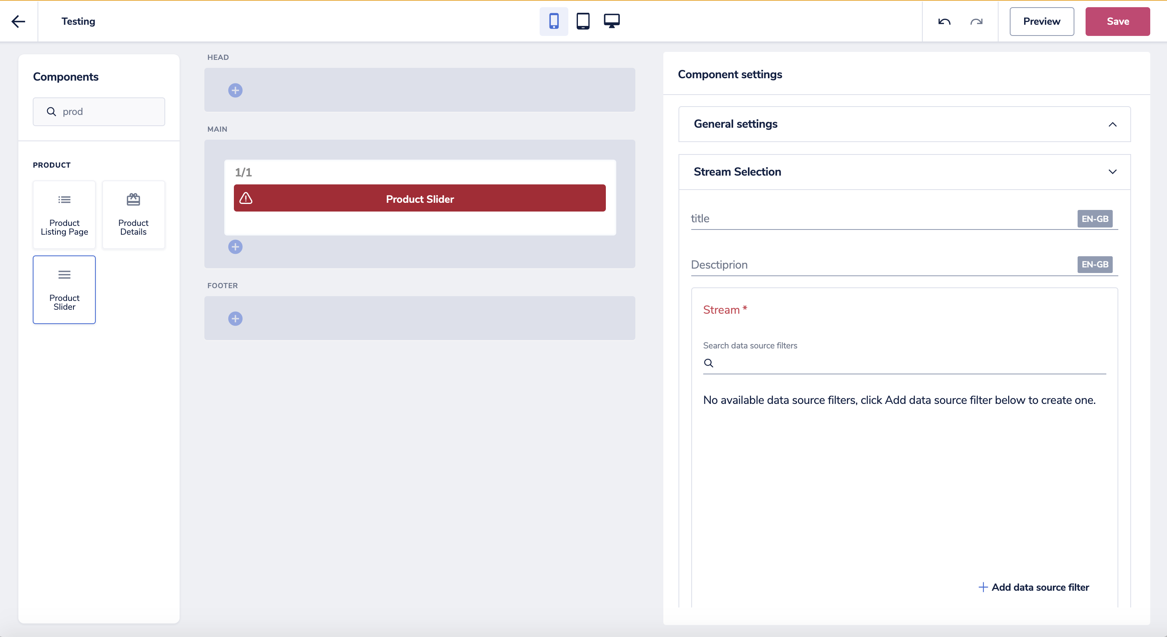This screenshot has width=1167, height=637.
Task: Select the Product Details component
Action: (x=133, y=215)
